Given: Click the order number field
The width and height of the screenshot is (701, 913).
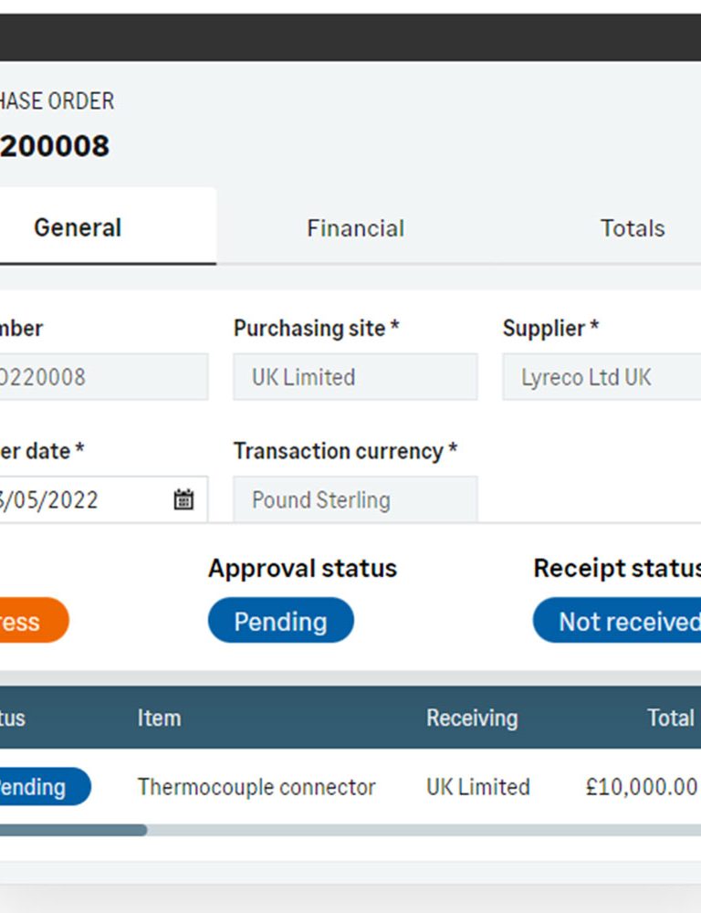Looking at the screenshot, I should tap(104, 377).
